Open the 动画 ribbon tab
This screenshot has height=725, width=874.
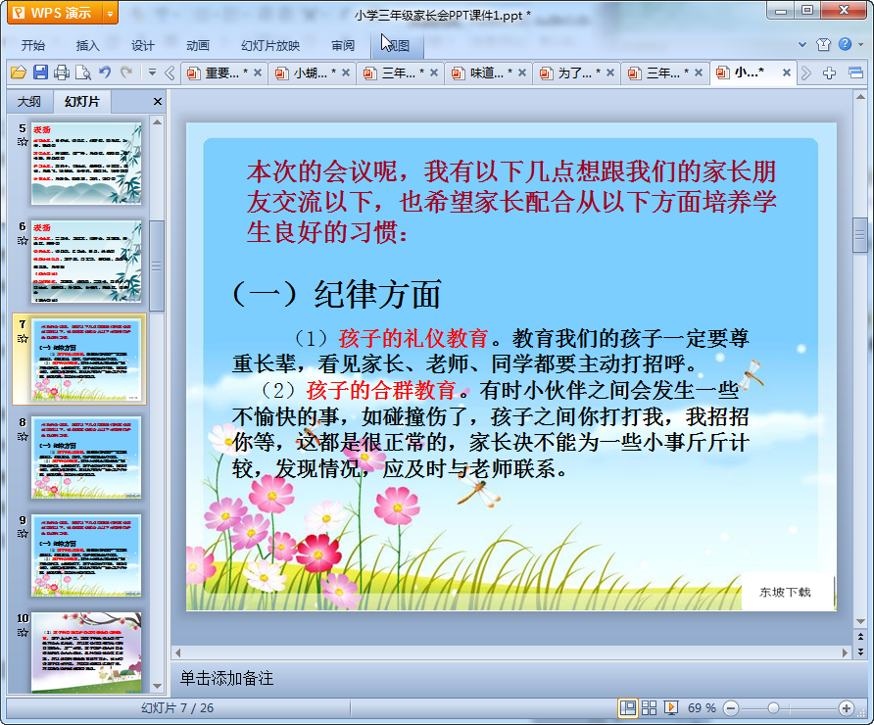(198, 46)
